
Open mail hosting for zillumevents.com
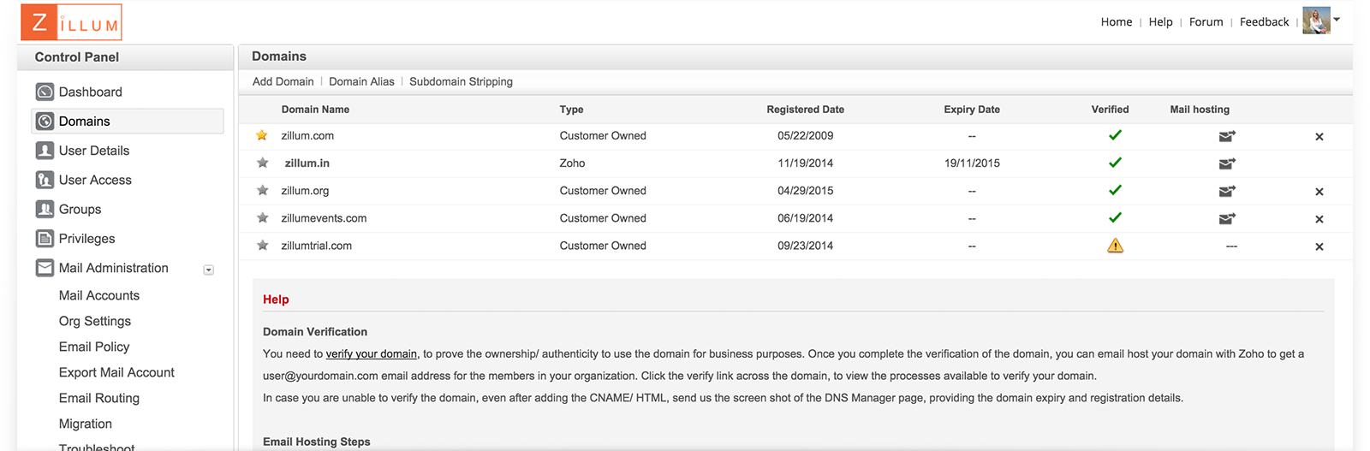[1227, 218]
